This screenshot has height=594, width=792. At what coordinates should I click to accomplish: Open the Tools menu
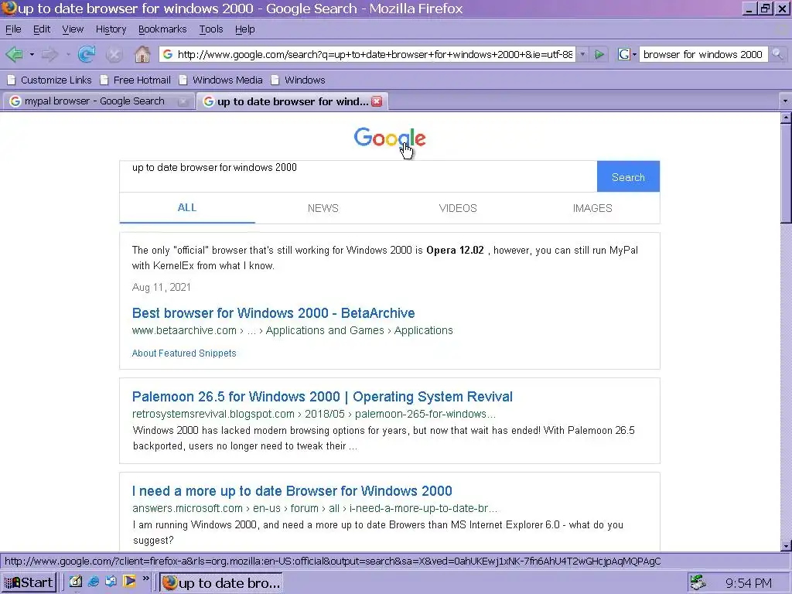210,29
